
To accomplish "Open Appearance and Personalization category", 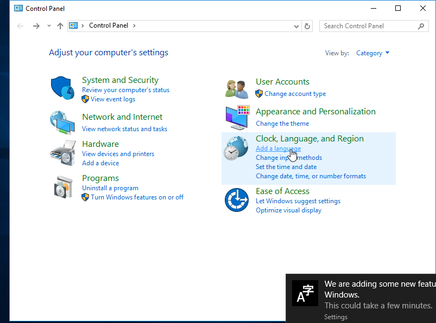I will pos(315,111).
